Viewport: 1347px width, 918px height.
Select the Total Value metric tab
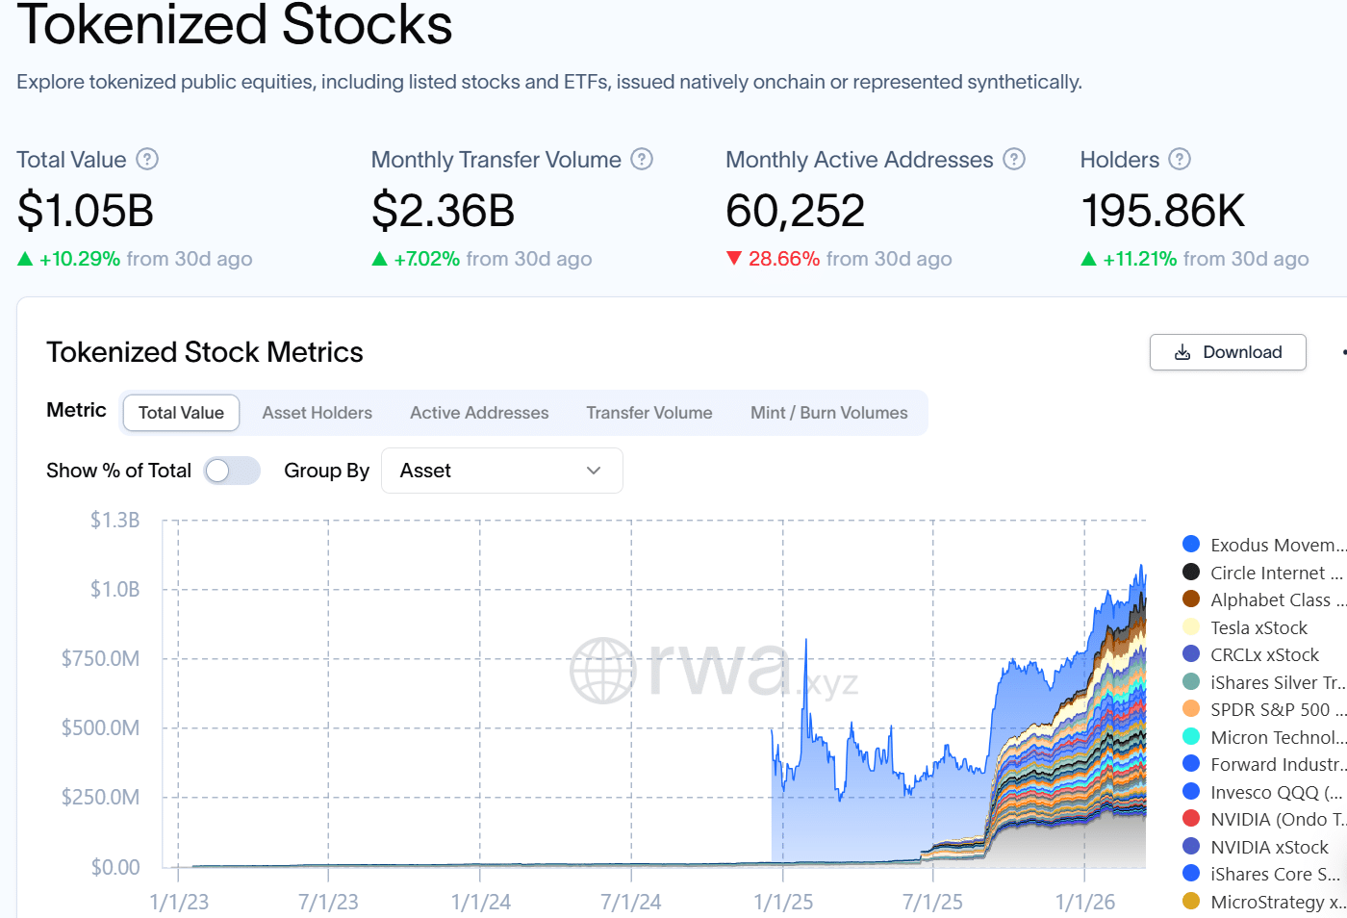pos(181,413)
